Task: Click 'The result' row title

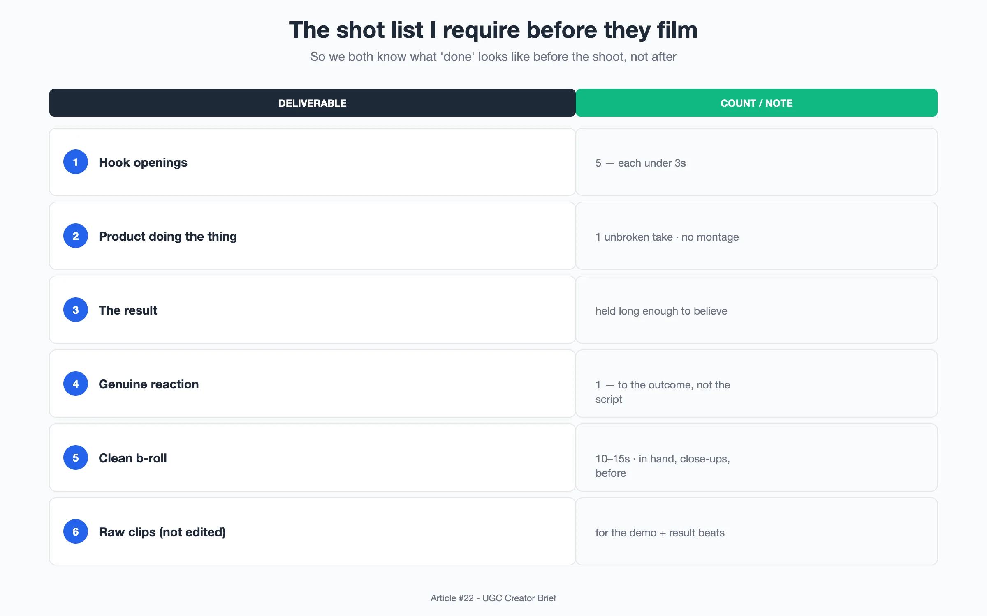Action: pyautogui.click(x=128, y=310)
